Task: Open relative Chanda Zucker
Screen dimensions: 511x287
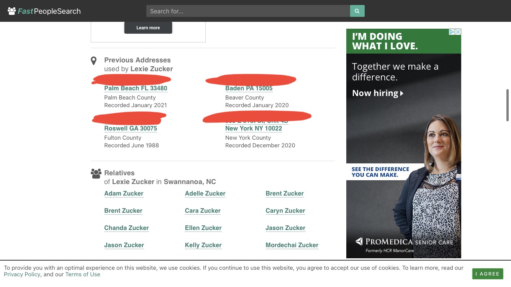Action: (x=126, y=228)
